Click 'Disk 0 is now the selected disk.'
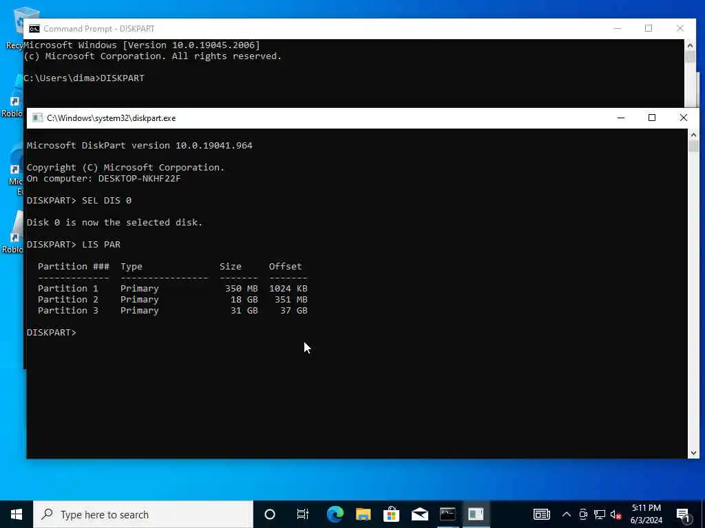The image size is (705, 528). point(115,223)
